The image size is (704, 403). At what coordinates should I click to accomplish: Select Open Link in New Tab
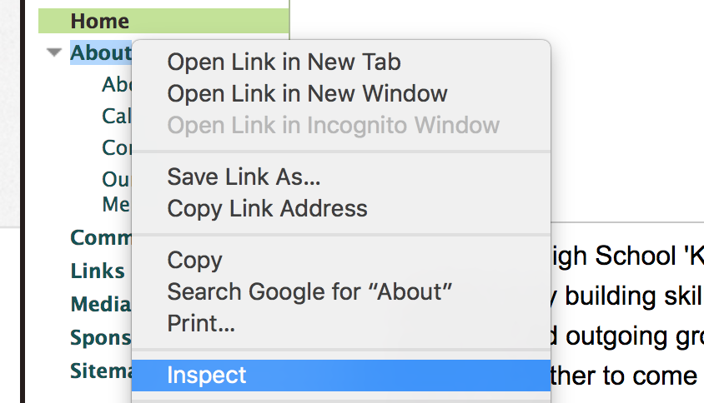[x=284, y=62]
